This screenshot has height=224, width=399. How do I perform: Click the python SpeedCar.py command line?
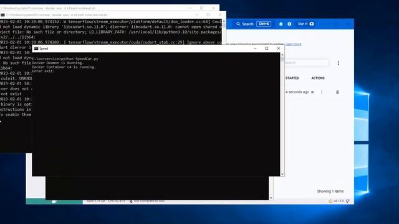tap(65, 58)
